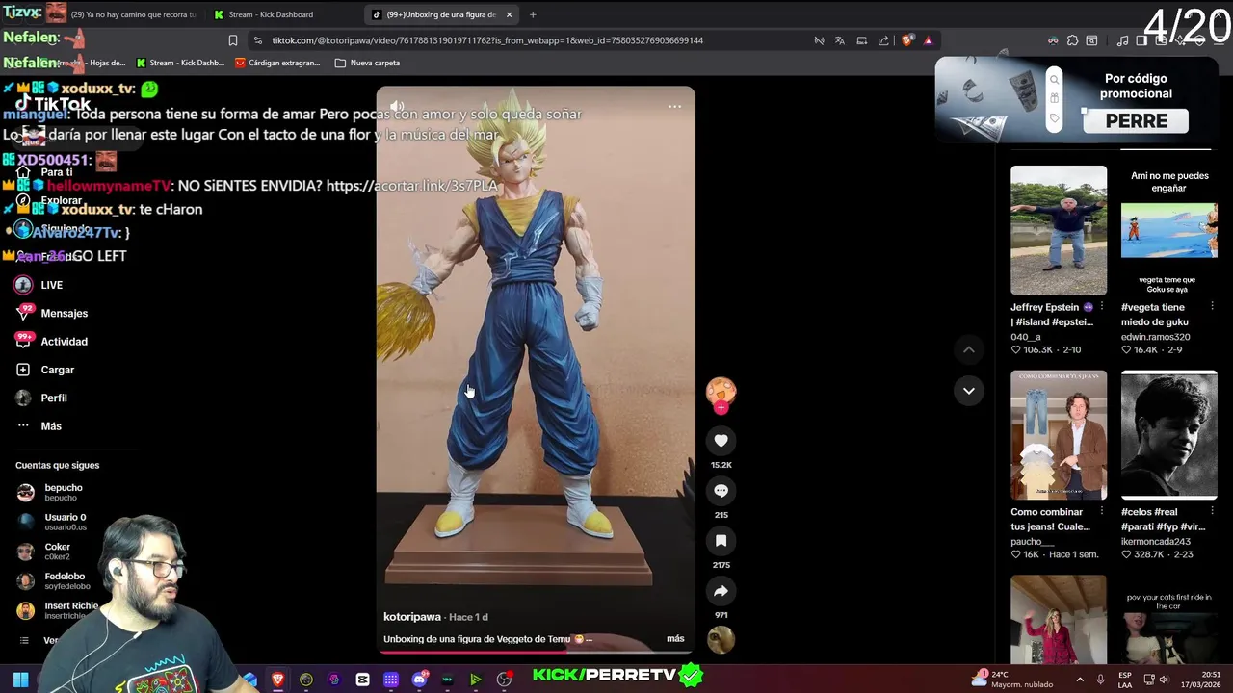Open Usuario 0 followed account
The height and width of the screenshot is (693, 1233).
click(x=53, y=522)
